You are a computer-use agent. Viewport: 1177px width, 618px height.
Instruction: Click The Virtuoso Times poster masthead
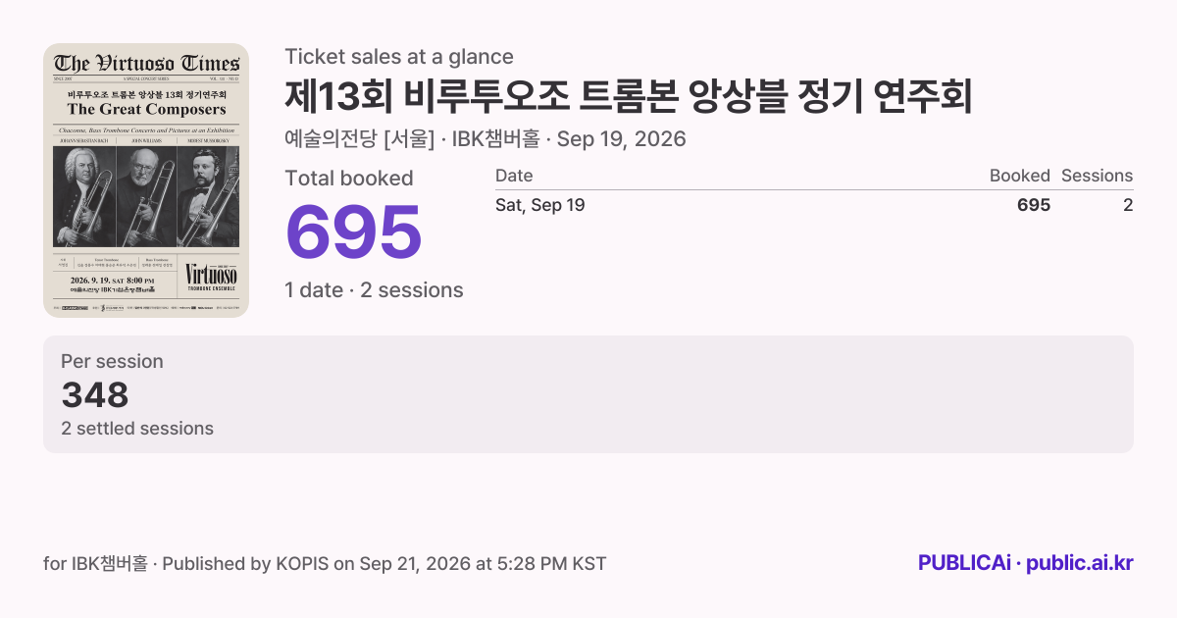pyautogui.click(x=146, y=64)
